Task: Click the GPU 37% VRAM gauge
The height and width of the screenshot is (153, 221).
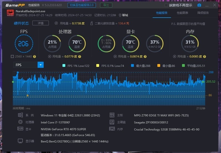Action: click(x=155, y=44)
